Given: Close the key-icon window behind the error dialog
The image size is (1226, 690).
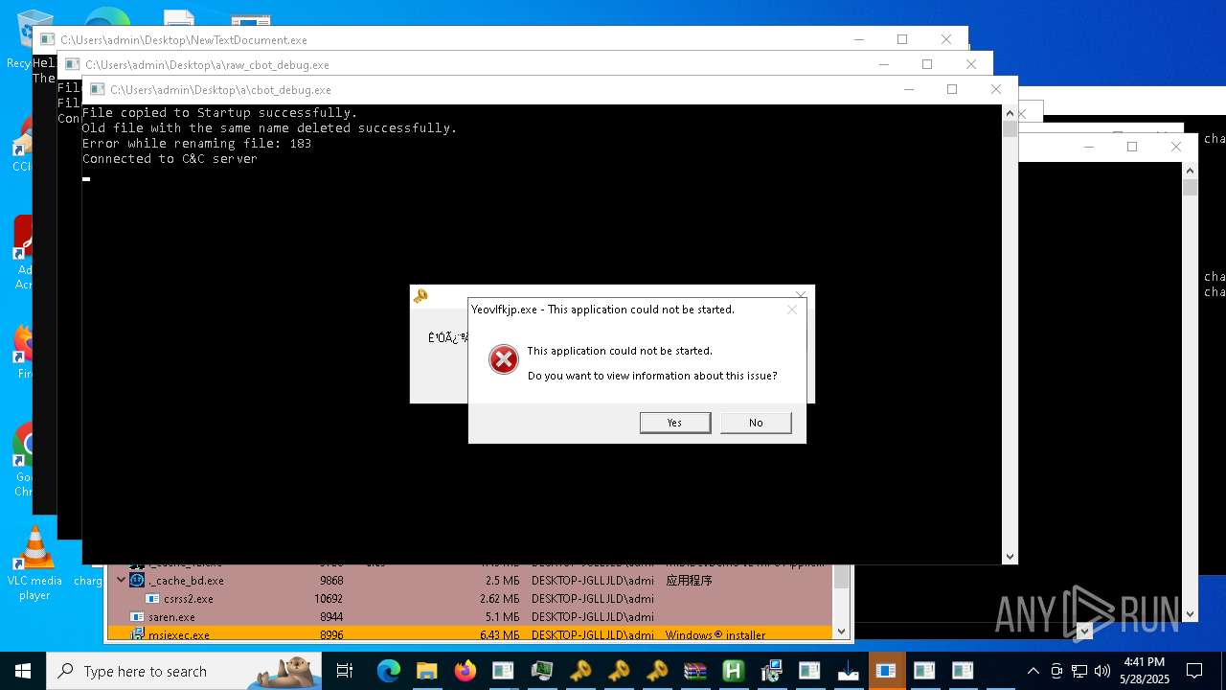Looking at the screenshot, I should point(801,293).
